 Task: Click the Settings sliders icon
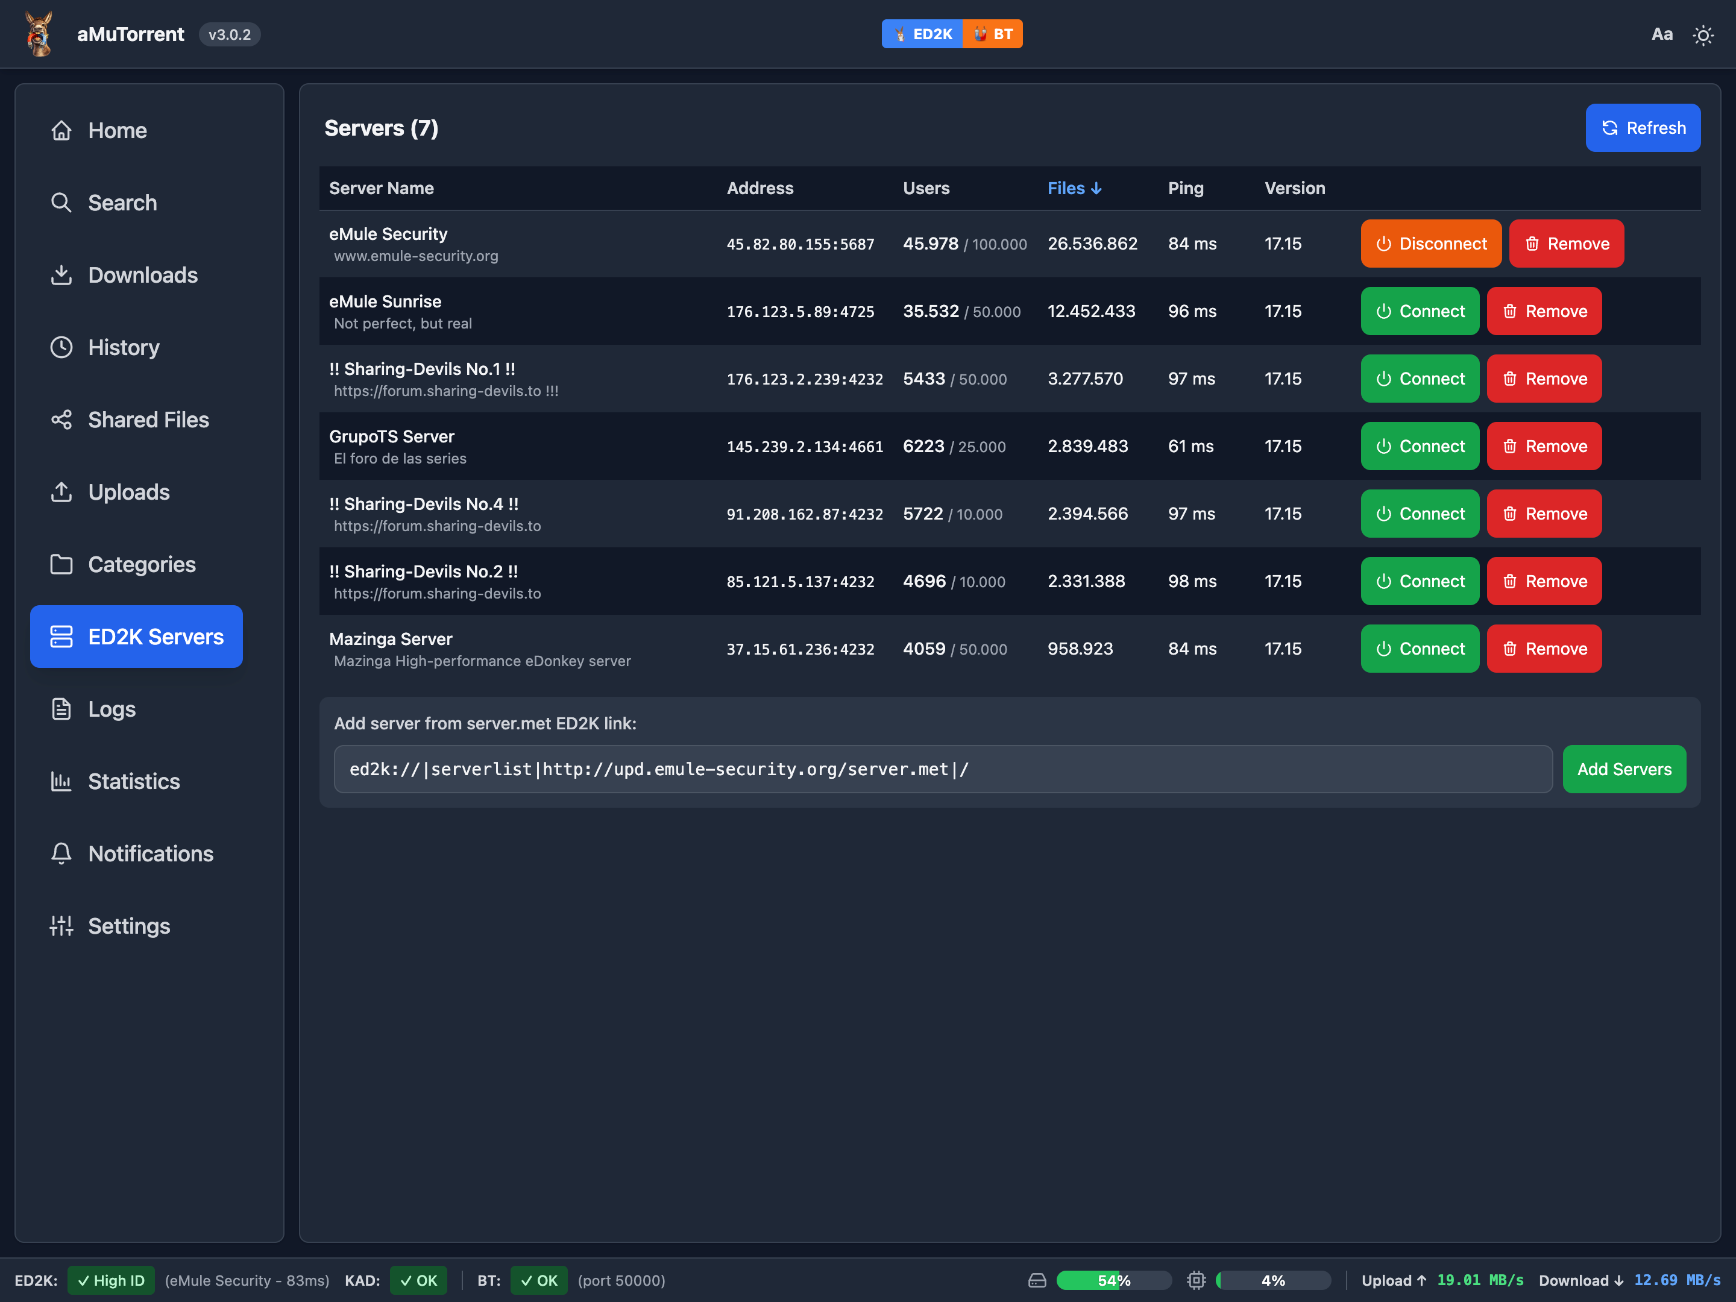point(61,926)
